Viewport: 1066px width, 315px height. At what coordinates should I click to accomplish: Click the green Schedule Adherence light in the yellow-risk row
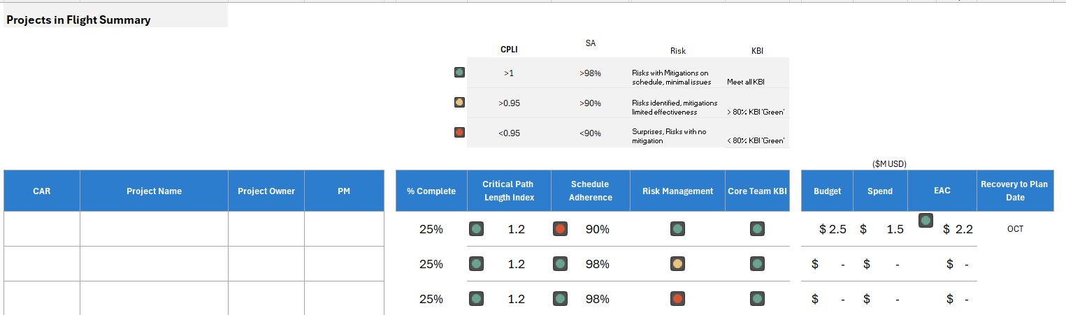560,263
